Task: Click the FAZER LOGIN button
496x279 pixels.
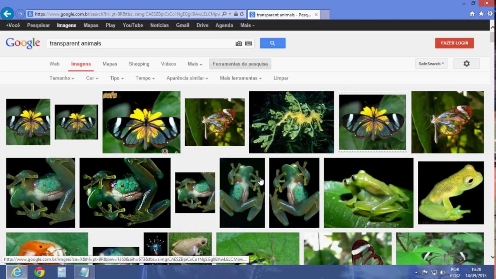Action: tap(455, 43)
